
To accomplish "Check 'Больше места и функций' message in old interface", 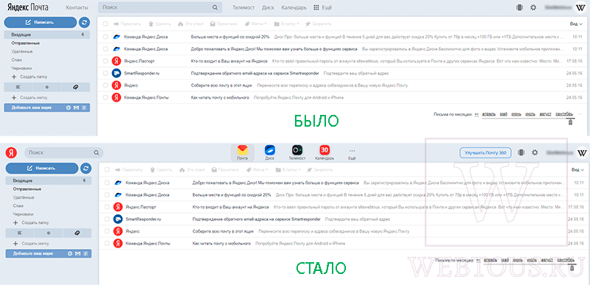I will click(x=105, y=37).
